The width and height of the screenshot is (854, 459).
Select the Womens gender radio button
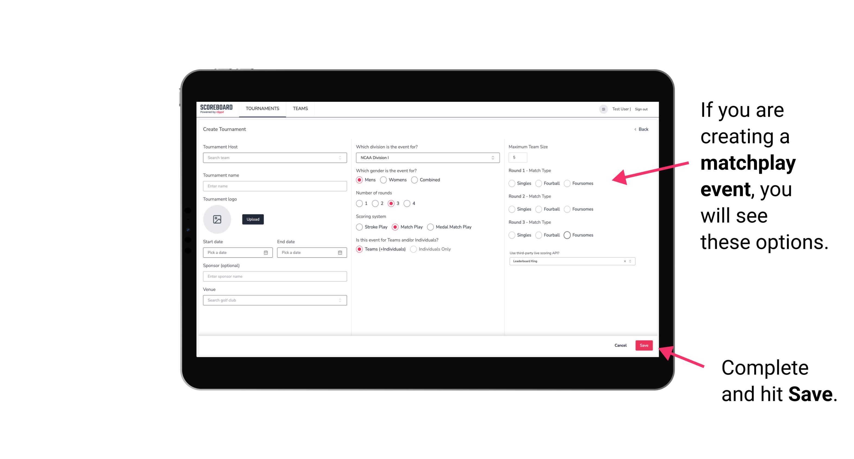(x=384, y=180)
